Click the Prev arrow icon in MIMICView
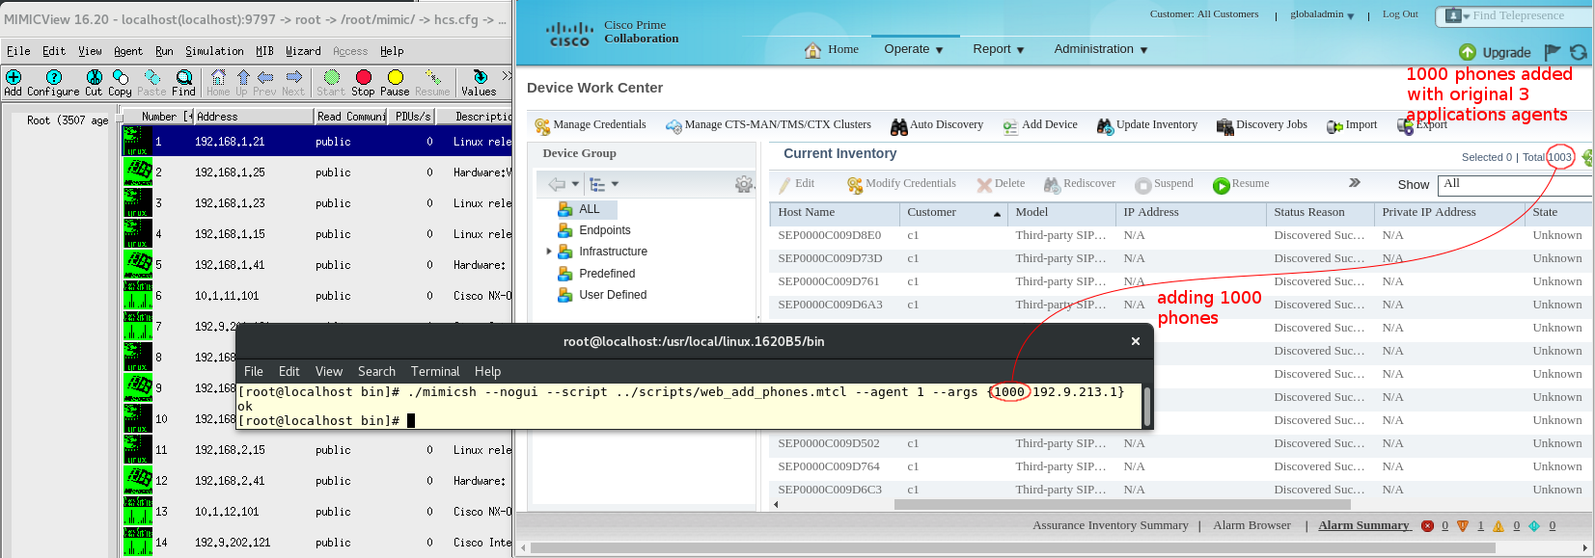This screenshot has width=1595, height=558. click(x=265, y=77)
